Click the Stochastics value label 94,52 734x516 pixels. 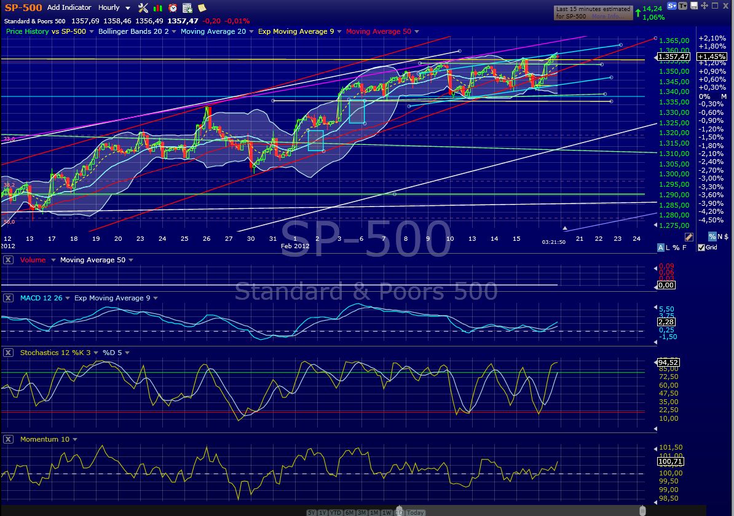[668, 362]
